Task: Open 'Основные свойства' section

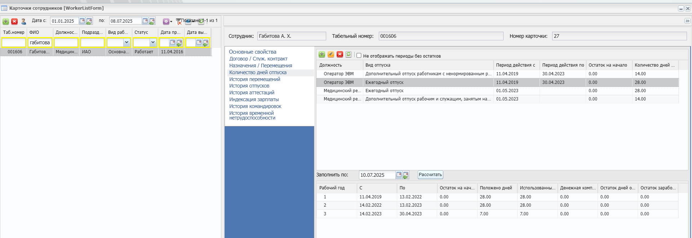Action: (x=253, y=52)
